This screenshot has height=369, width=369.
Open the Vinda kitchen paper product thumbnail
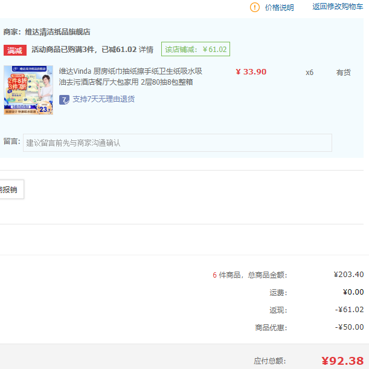(28, 90)
